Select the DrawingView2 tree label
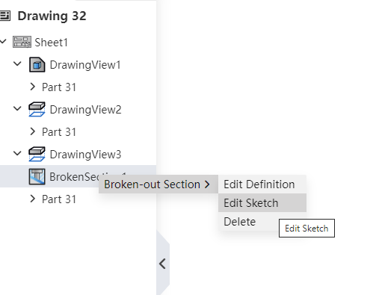This screenshot has height=295, width=379. click(x=85, y=110)
